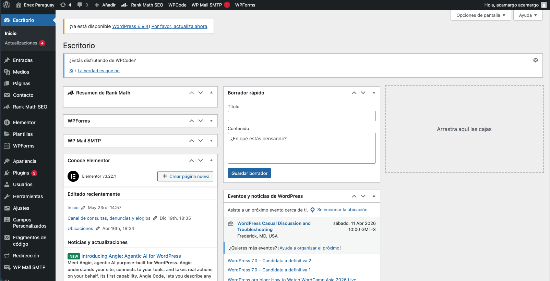
Task: Click La verdad es que no link
Action: tap(99, 71)
